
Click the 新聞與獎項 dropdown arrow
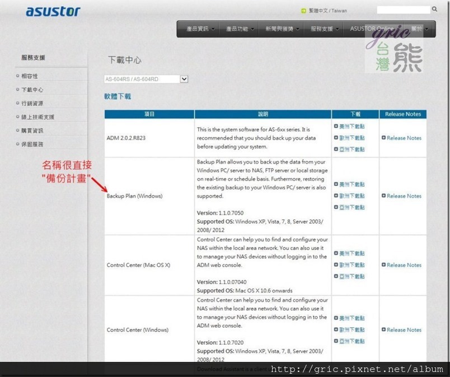(298, 29)
